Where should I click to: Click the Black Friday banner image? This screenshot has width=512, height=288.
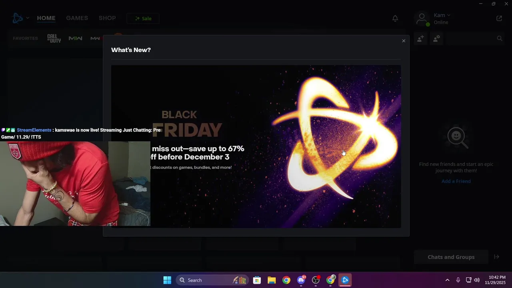coord(256,146)
